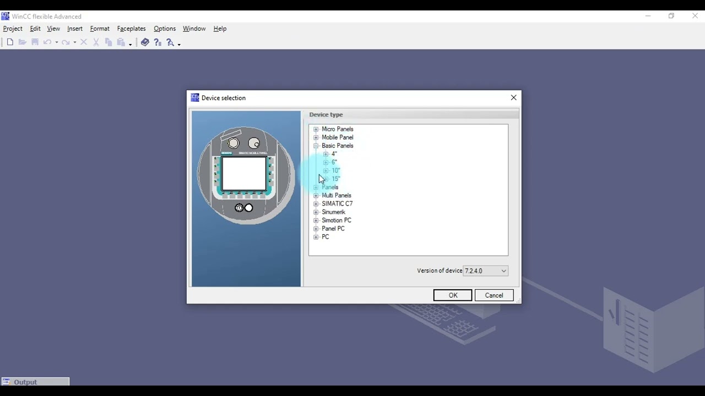The height and width of the screenshot is (396, 705).
Task: Open the Paste options dropdown arrow
Action: [131, 43]
